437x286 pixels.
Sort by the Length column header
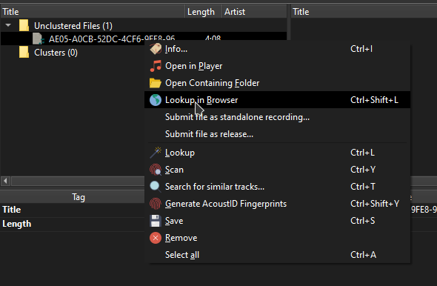pyautogui.click(x=204, y=12)
